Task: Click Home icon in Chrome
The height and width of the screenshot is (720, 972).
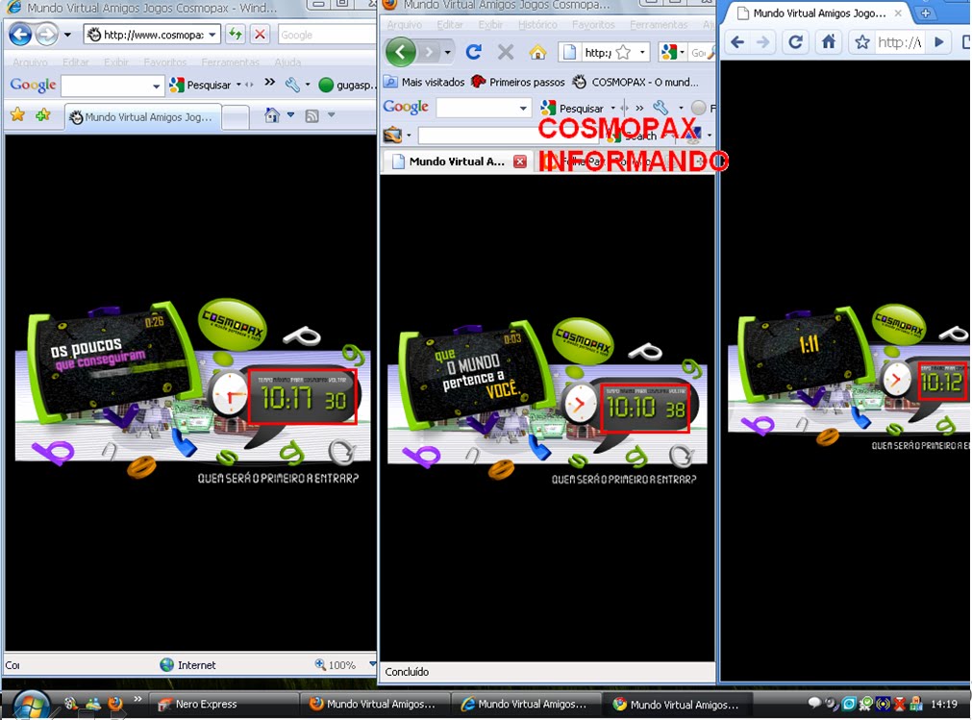Action: (828, 42)
